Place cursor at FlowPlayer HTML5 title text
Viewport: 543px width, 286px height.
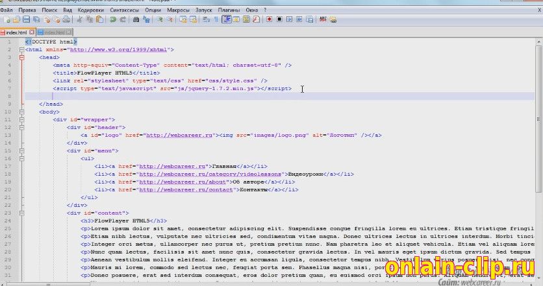click(x=105, y=73)
